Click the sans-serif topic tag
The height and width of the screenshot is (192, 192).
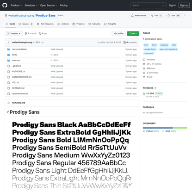[149, 53]
